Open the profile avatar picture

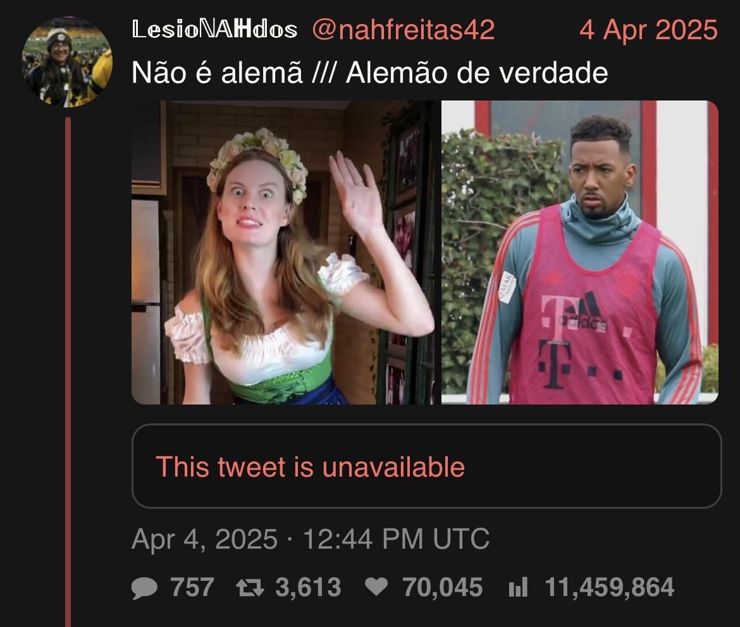click(67, 63)
